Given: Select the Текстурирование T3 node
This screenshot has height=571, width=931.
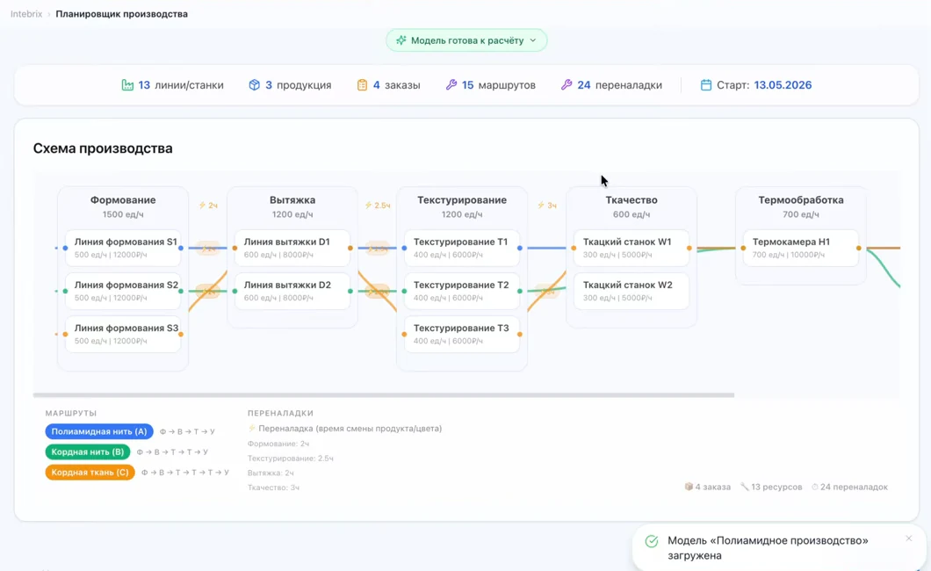Looking at the screenshot, I should [x=462, y=334].
